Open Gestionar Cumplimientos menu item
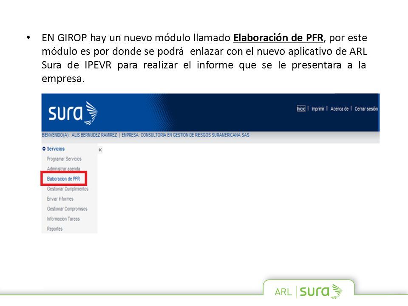Image resolution: width=408 pixels, height=306 pixels. point(68,189)
